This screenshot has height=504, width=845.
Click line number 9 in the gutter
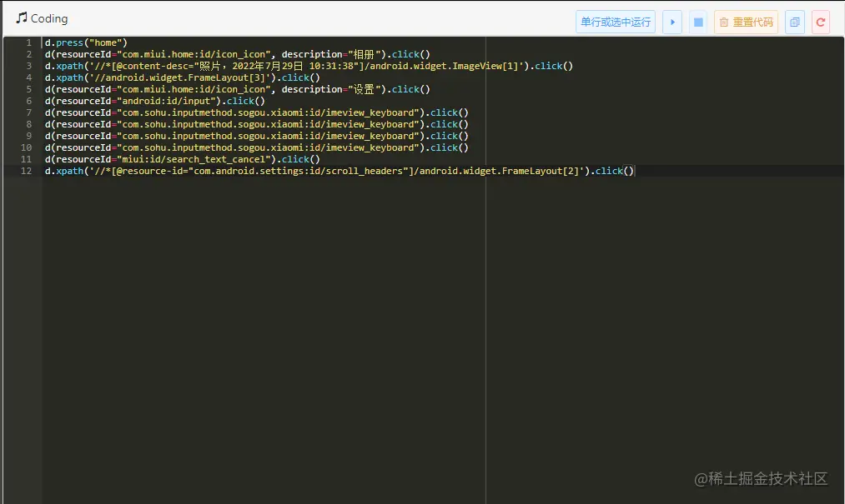(28, 137)
